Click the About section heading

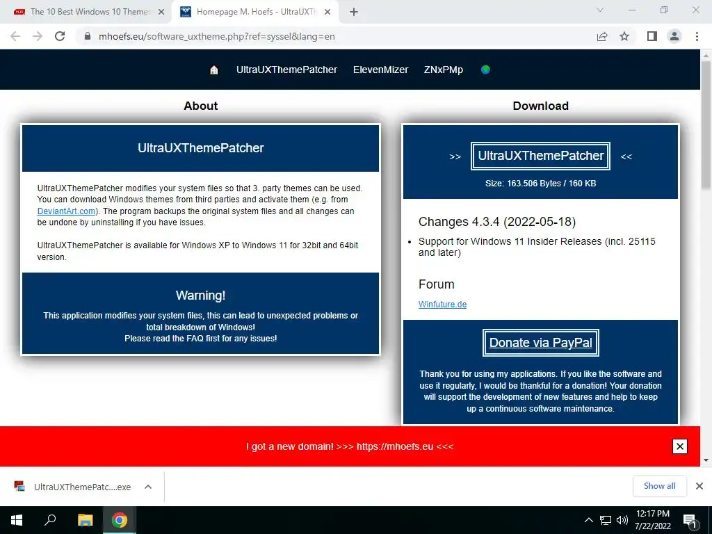[200, 106]
